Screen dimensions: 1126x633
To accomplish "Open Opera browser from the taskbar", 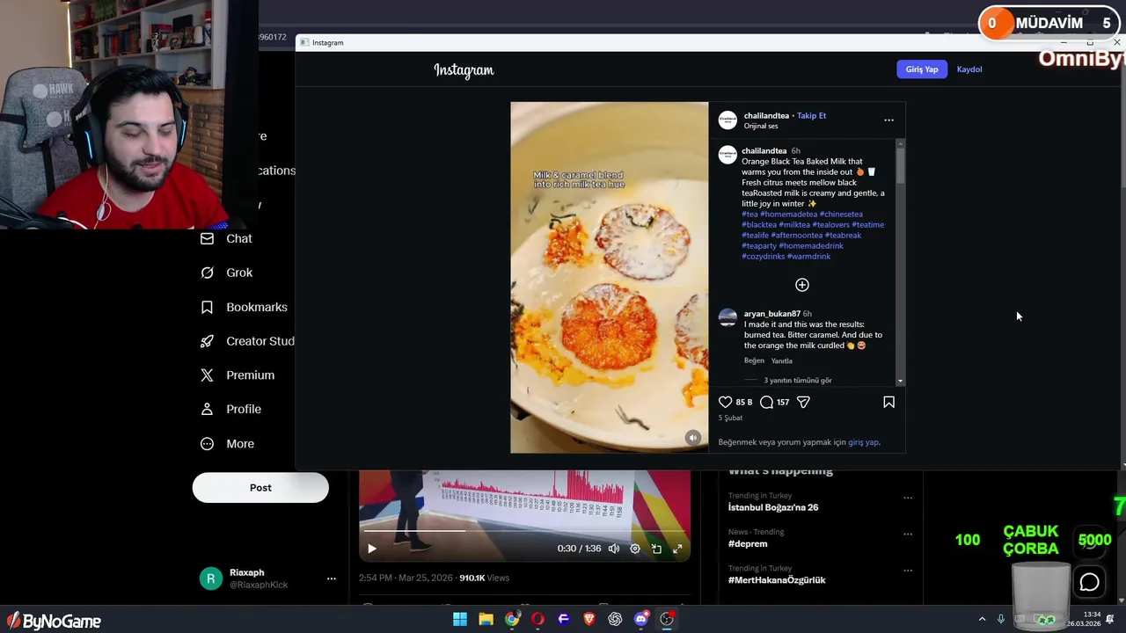I will [537, 620].
